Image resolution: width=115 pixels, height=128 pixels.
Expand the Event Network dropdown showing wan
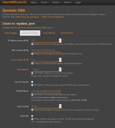46,60
